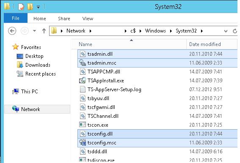This screenshot has width=240, height=163.
Task: Open the quick access toolbar customize dropdown
Action: (38, 7)
